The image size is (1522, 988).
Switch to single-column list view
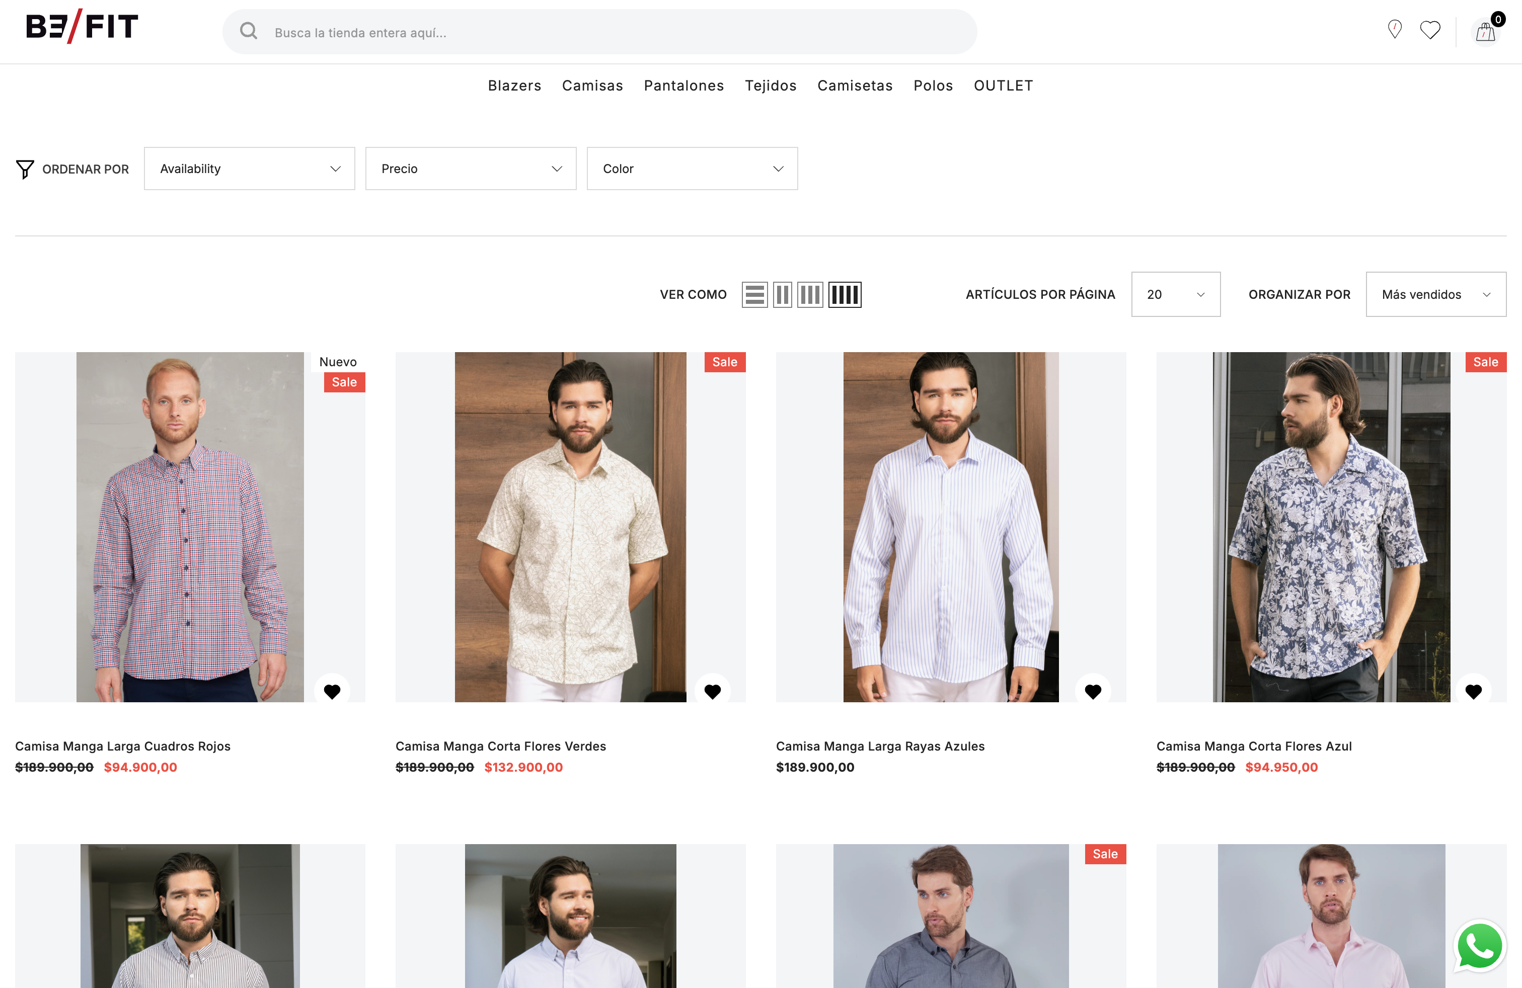pyautogui.click(x=754, y=294)
